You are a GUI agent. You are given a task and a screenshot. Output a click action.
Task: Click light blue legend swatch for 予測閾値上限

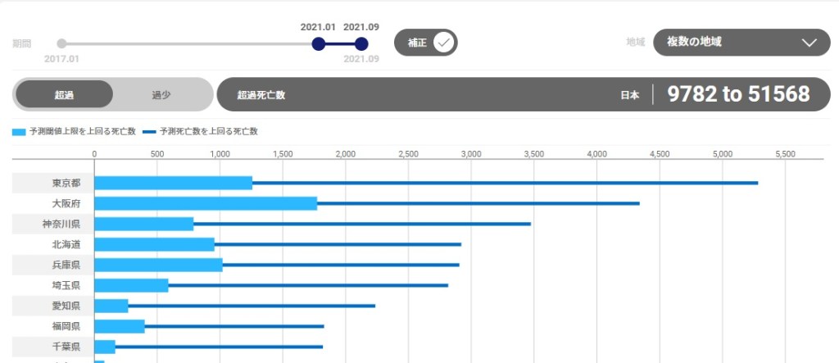point(19,131)
